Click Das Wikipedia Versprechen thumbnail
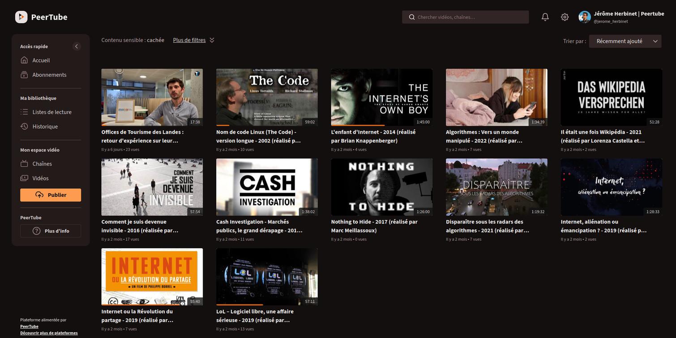Screen dimensions: 676x338 [x=611, y=97]
